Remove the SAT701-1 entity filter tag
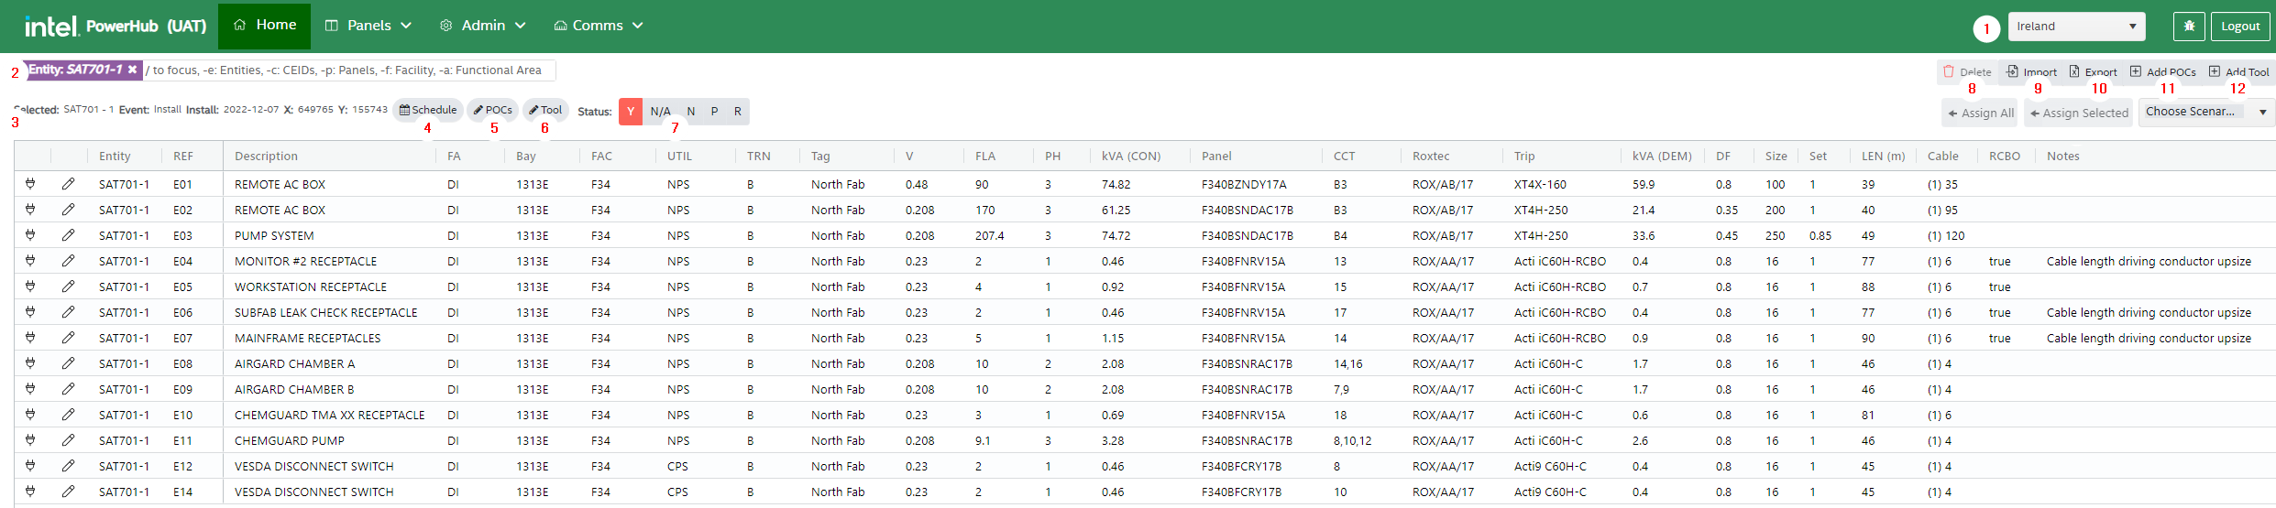 coord(132,70)
